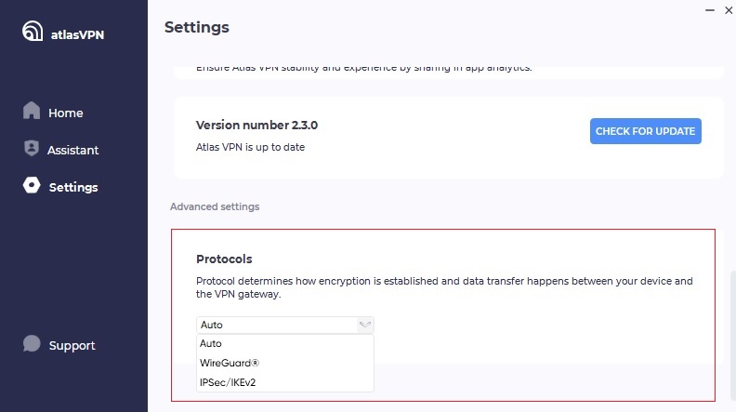Go to Assistant via sidebar label
Image resolution: width=736 pixels, height=412 pixels.
72,150
